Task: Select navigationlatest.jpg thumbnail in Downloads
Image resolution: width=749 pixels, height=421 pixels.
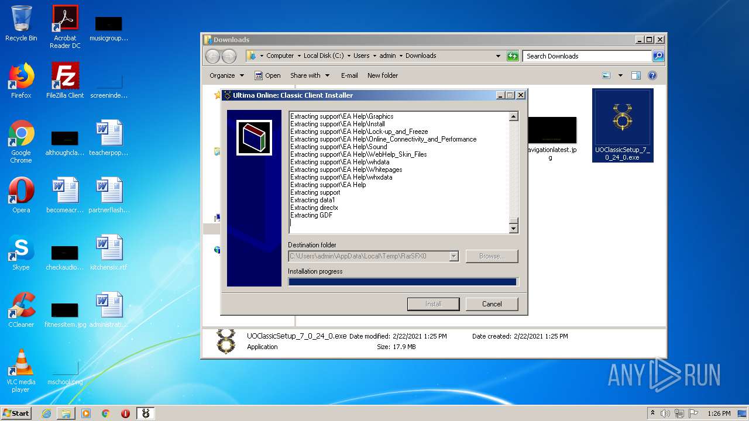Action: (x=551, y=139)
